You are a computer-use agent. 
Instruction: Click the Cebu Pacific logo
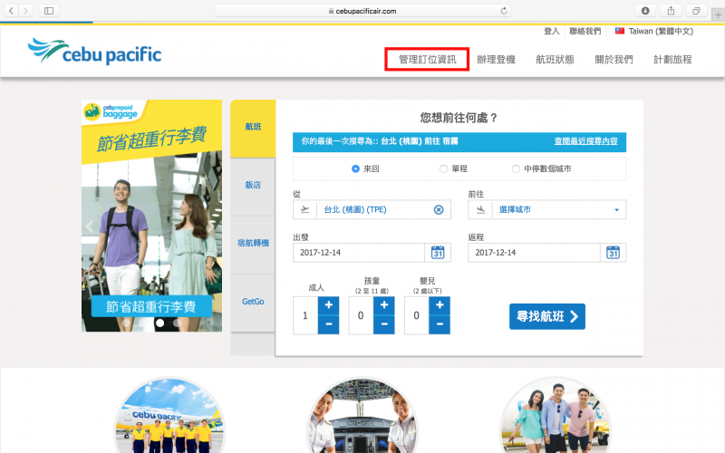coord(95,52)
